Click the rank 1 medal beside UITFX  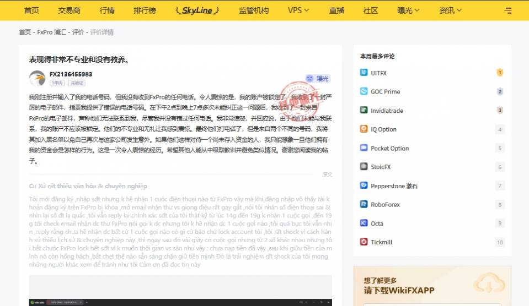pyautogui.click(x=500, y=73)
